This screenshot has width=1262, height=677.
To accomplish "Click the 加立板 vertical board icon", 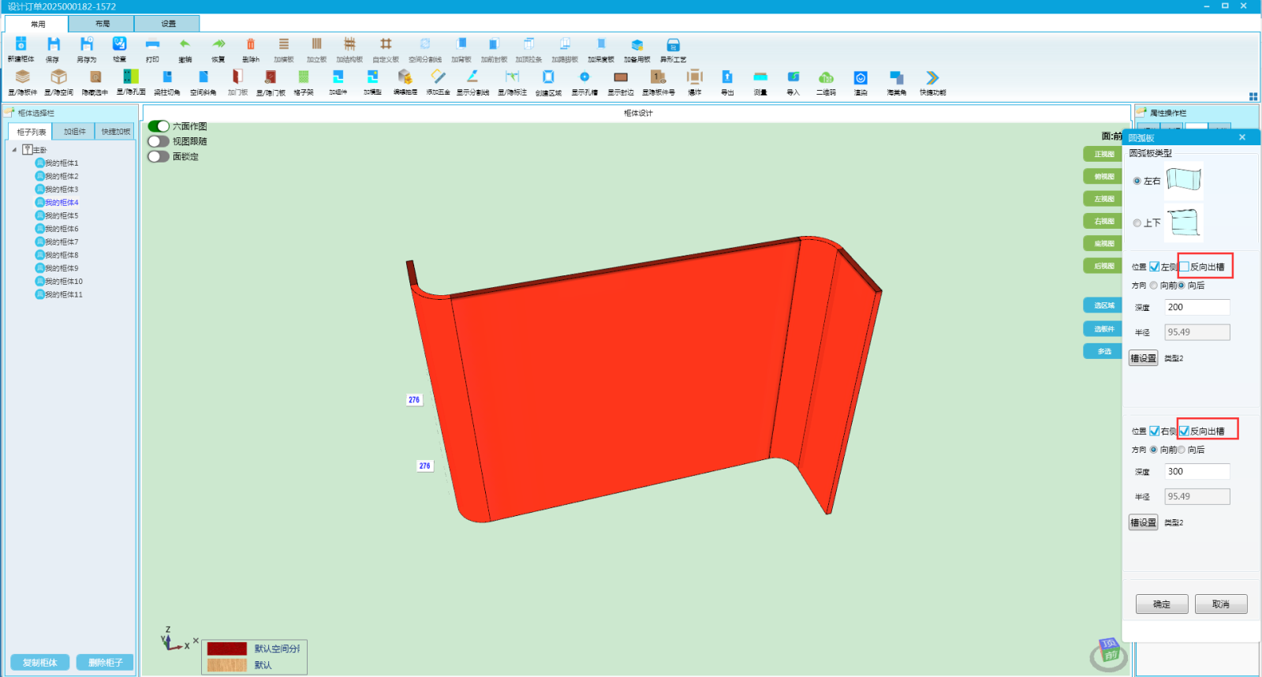I will tap(316, 44).
